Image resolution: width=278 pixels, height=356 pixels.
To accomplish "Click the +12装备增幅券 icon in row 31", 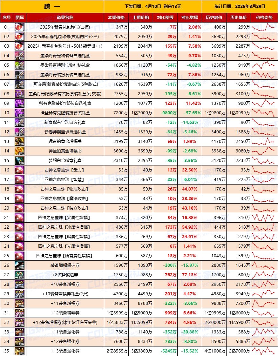I will [20, 313].
